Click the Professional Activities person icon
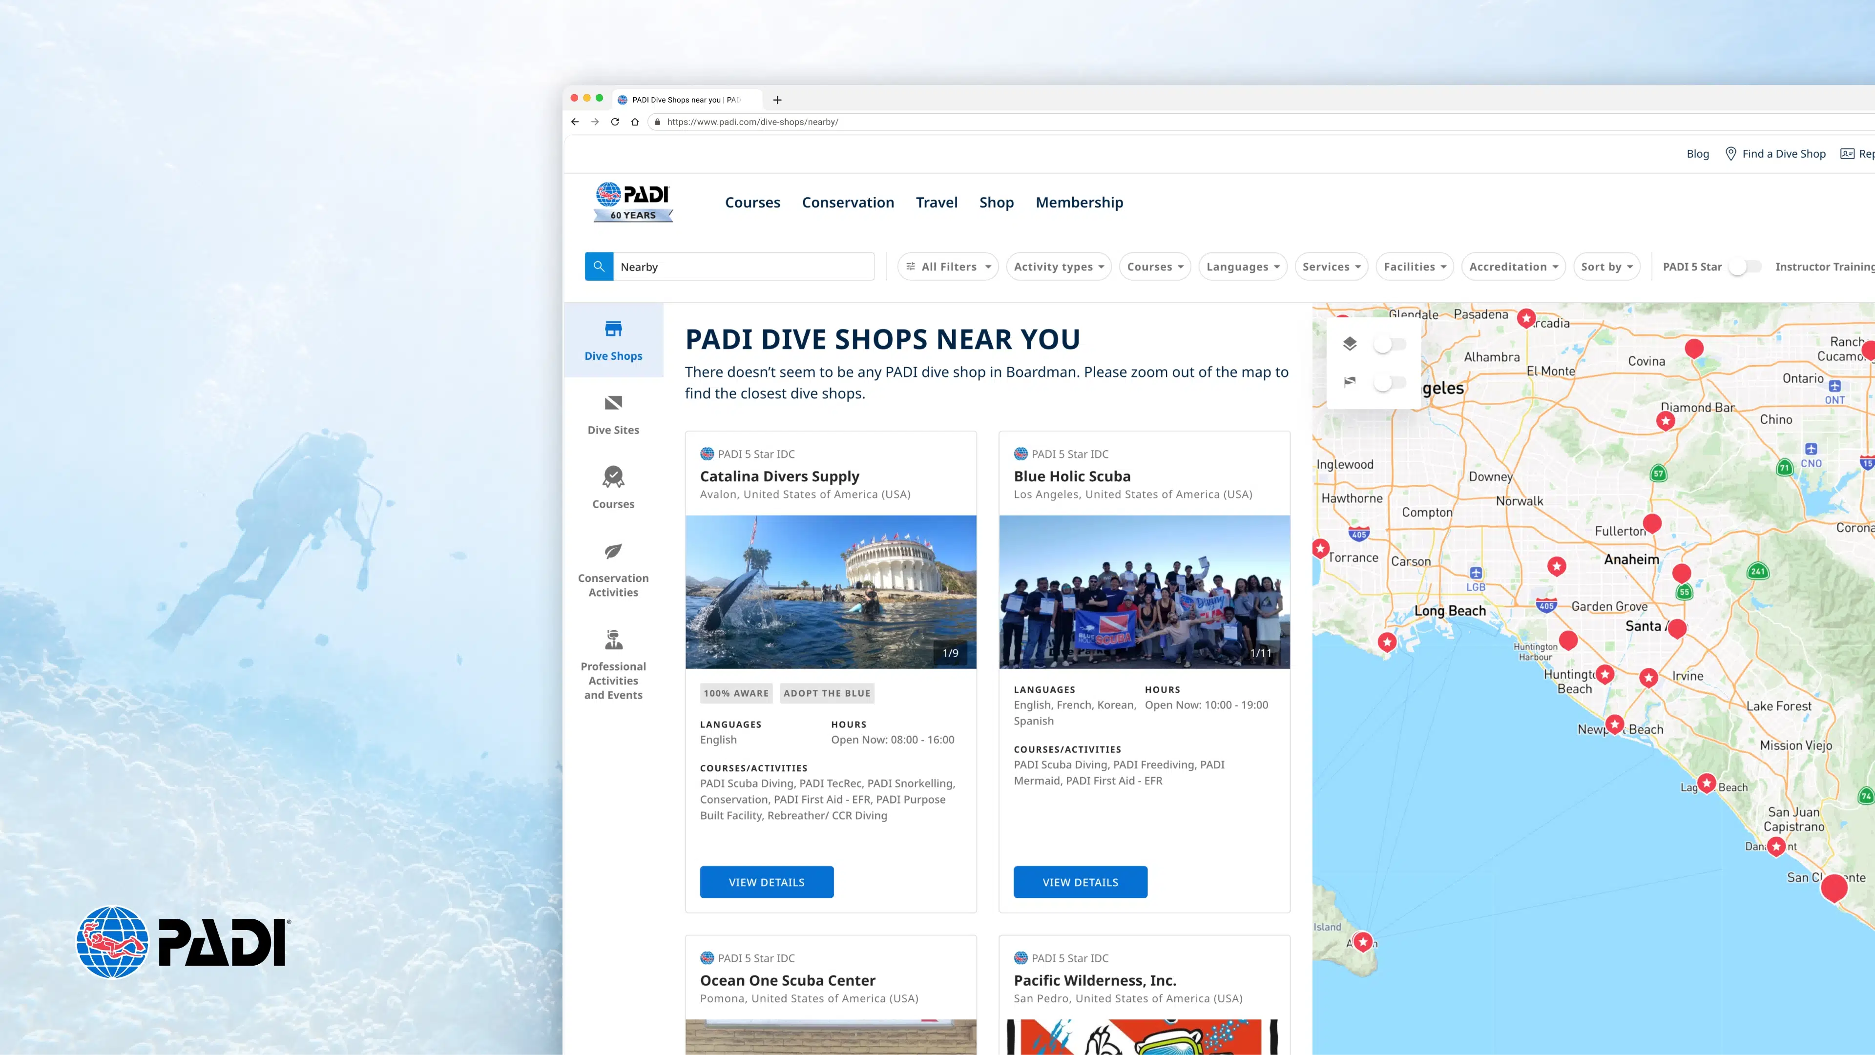1875x1055 pixels. coord(614,639)
